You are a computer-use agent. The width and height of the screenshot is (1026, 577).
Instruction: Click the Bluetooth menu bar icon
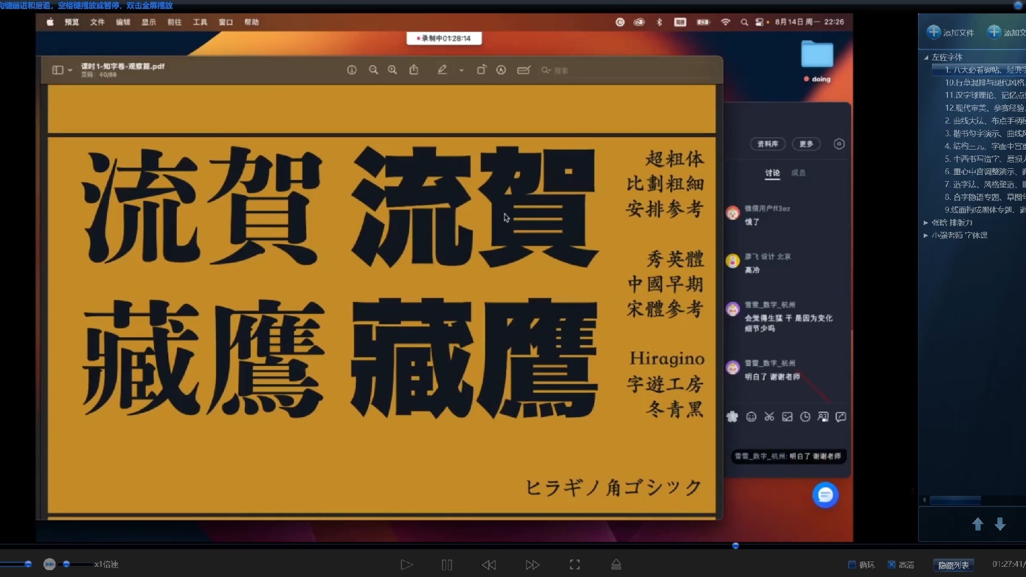659,22
